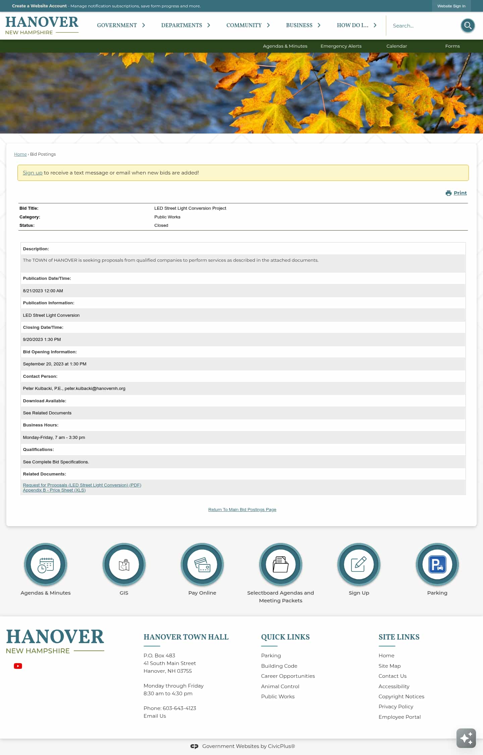
Task: Go to Agendas & Minutes in green bar
Action: click(x=285, y=46)
